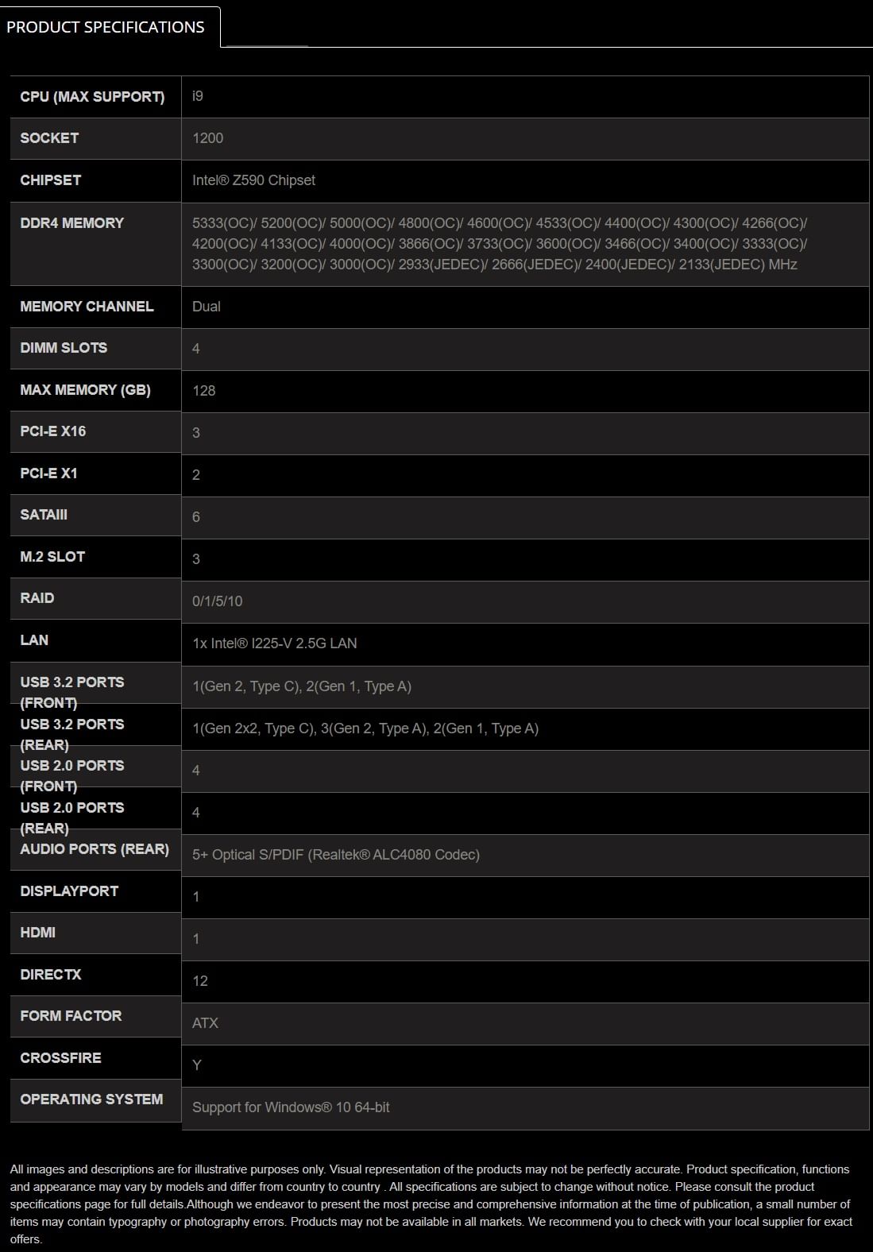Click the M.2 Slot row label
Image resolution: width=873 pixels, height=1252 pixels.
click(x=52, y=557)
